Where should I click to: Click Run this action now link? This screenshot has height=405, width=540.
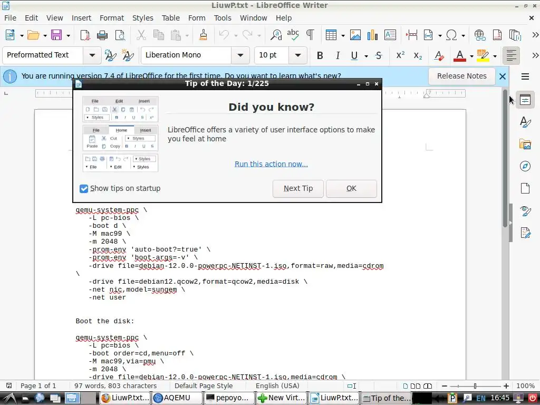(x=271, y=164)
